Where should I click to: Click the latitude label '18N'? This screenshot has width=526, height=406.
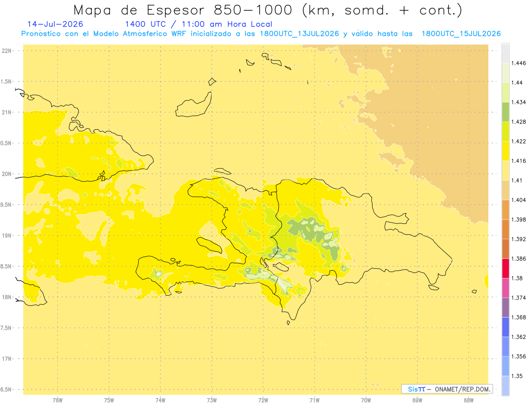coord(7,297)
